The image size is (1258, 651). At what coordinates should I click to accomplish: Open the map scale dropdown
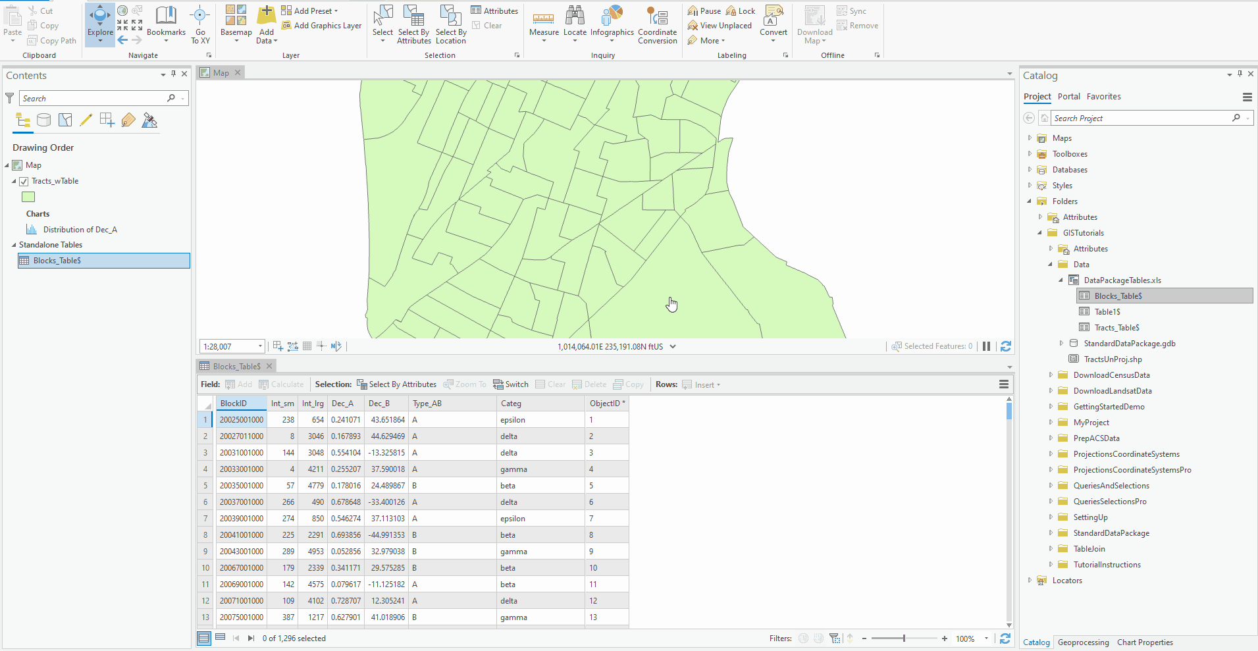coord(259,346)
